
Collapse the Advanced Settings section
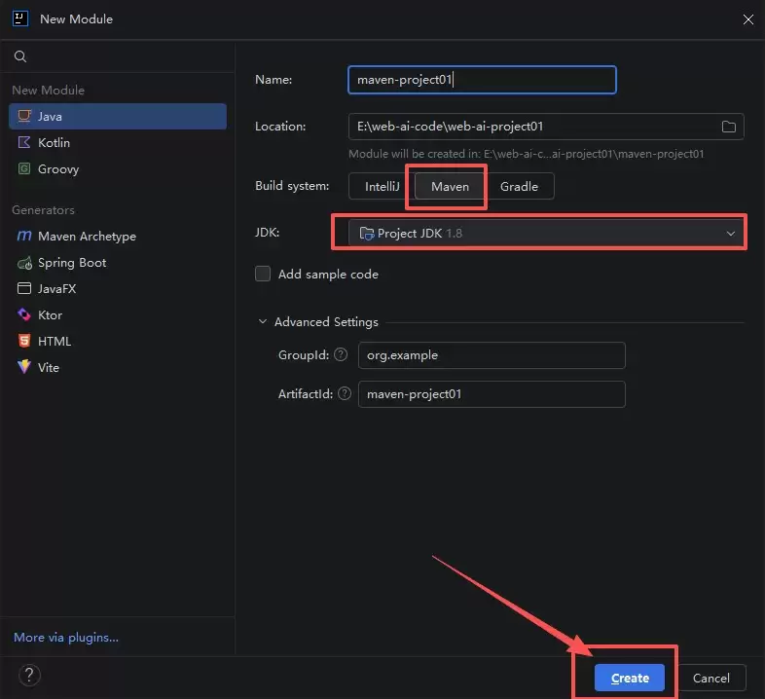263,321
